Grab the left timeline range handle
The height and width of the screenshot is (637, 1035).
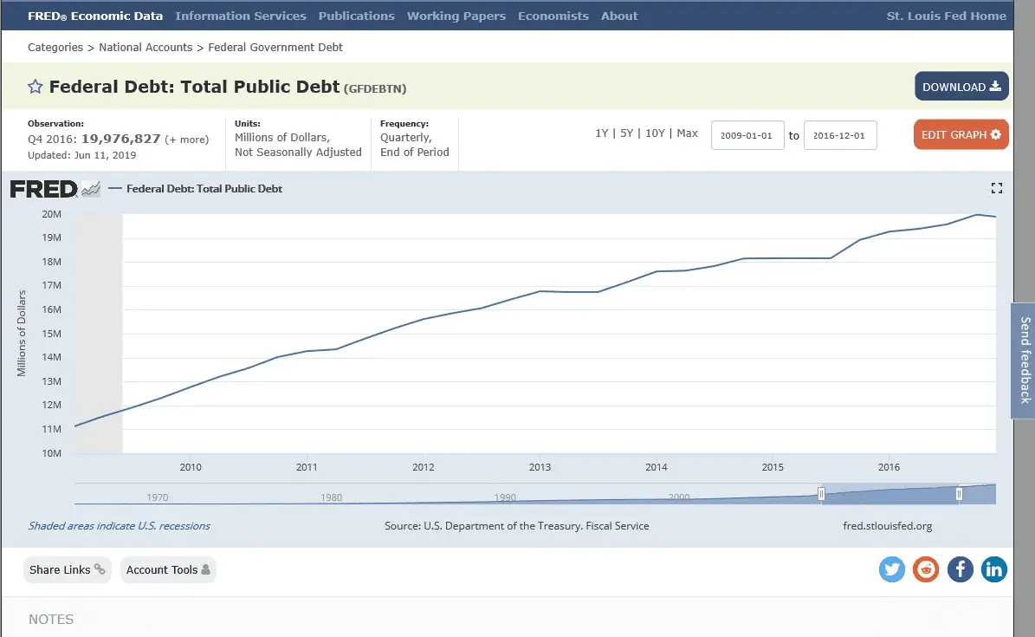821,494
